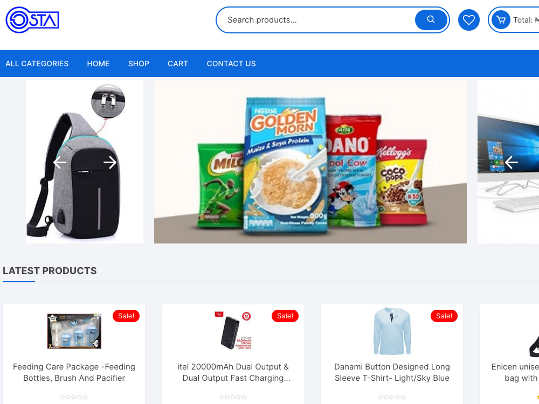
Task: Open the Contact Us page
Action: click(x=231, y=64)
